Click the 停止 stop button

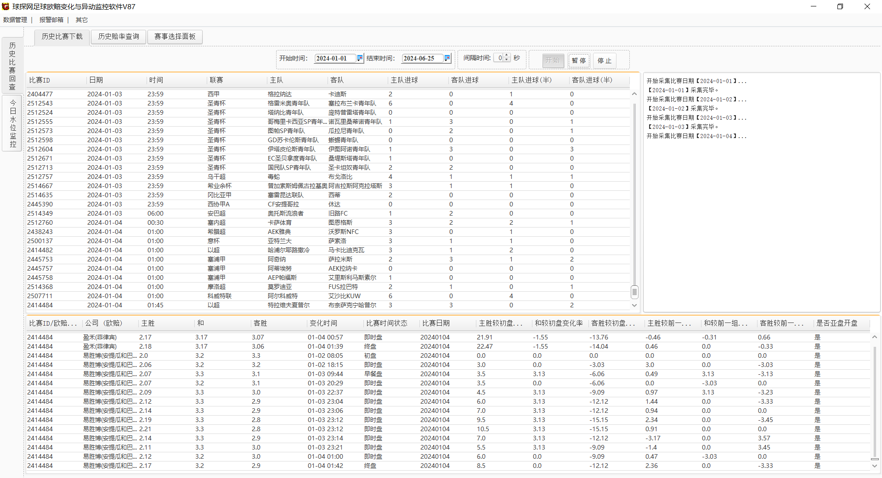pyautogui.click(x=604, y=61)
